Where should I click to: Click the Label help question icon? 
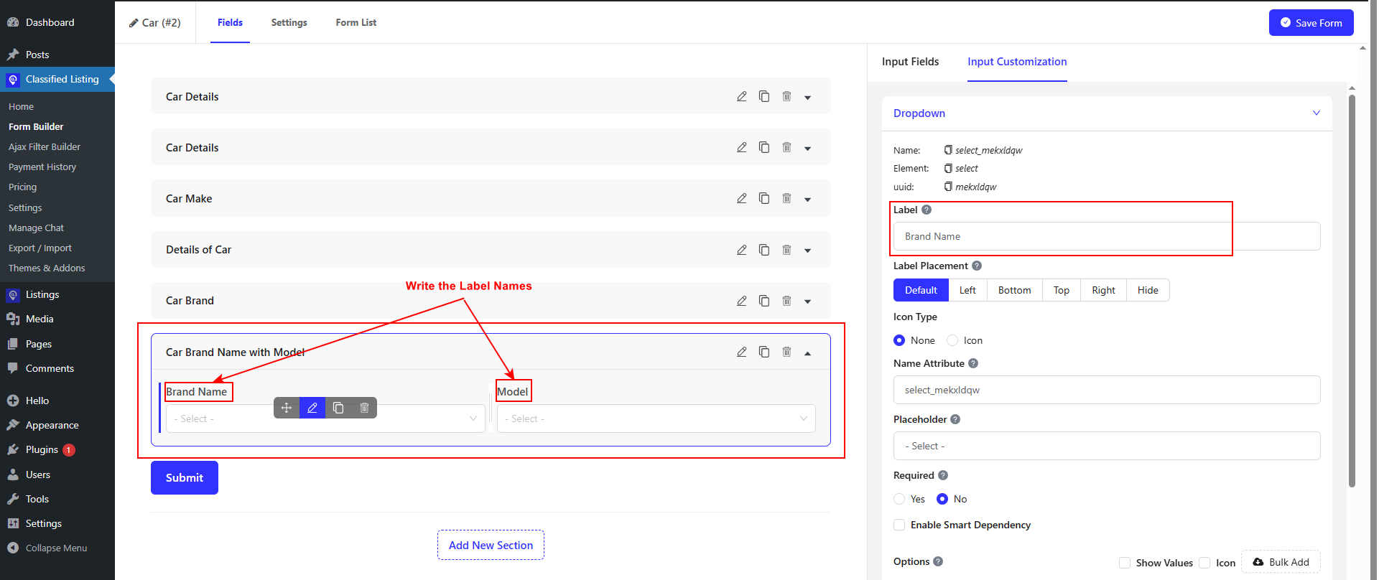[927, 210]
